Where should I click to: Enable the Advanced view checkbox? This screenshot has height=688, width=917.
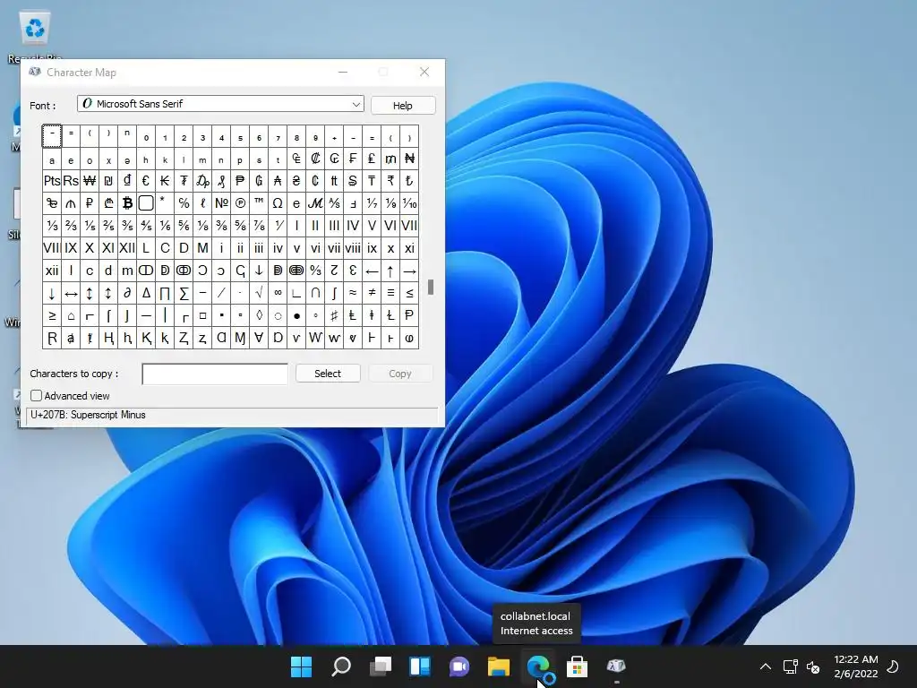36,396
